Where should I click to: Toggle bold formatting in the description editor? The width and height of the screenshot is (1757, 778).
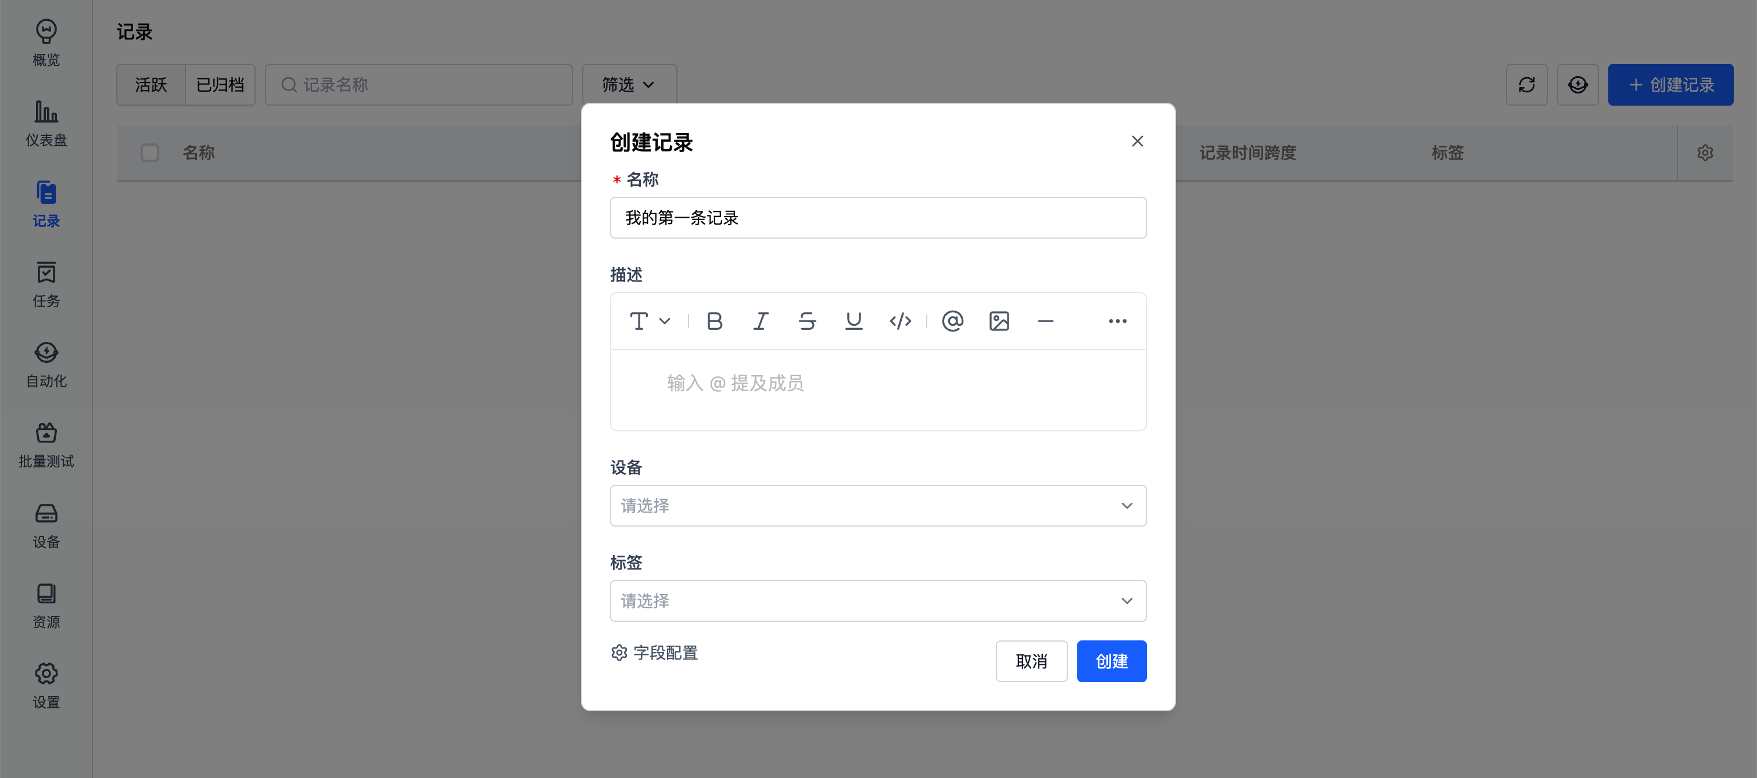pos(714,320)
